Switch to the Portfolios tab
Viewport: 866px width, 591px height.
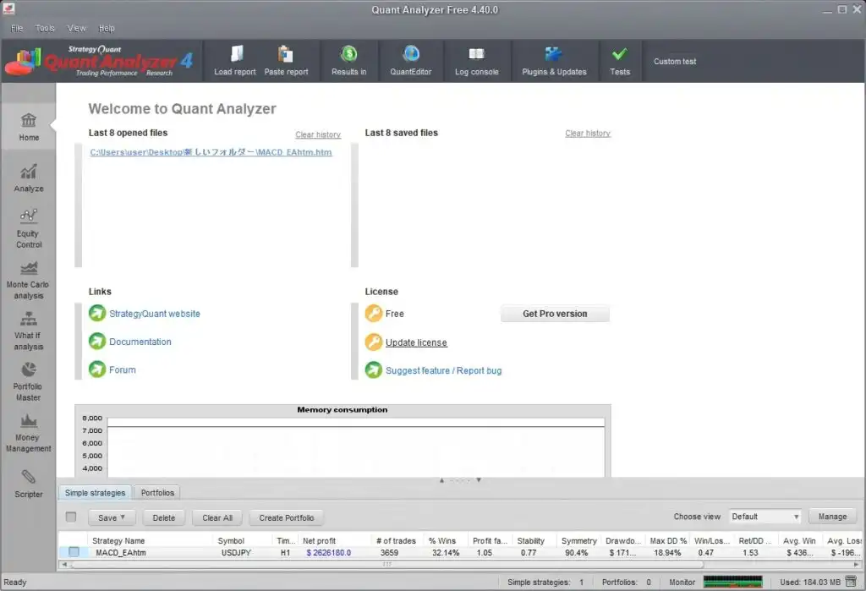click(157, 493)
